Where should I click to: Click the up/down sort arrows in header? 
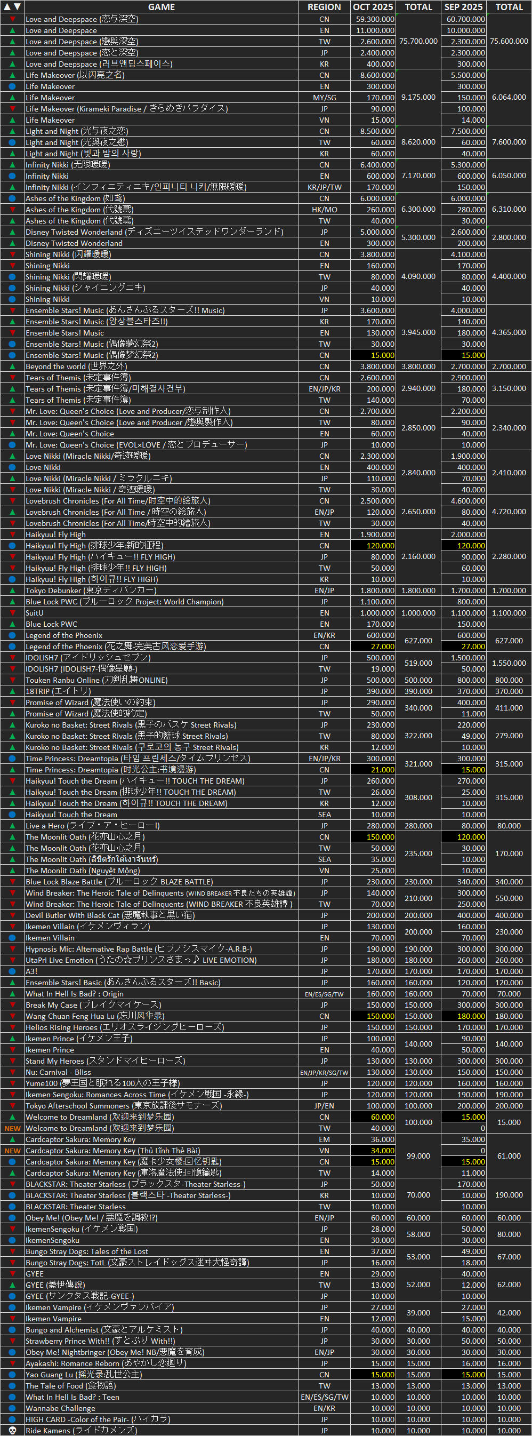tap(12, 7)
